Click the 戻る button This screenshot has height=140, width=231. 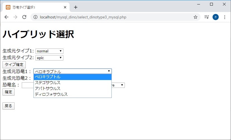tap(8, 106)
